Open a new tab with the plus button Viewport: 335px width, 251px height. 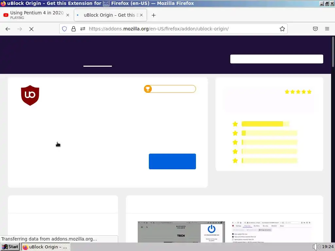[x=154, y=15]
